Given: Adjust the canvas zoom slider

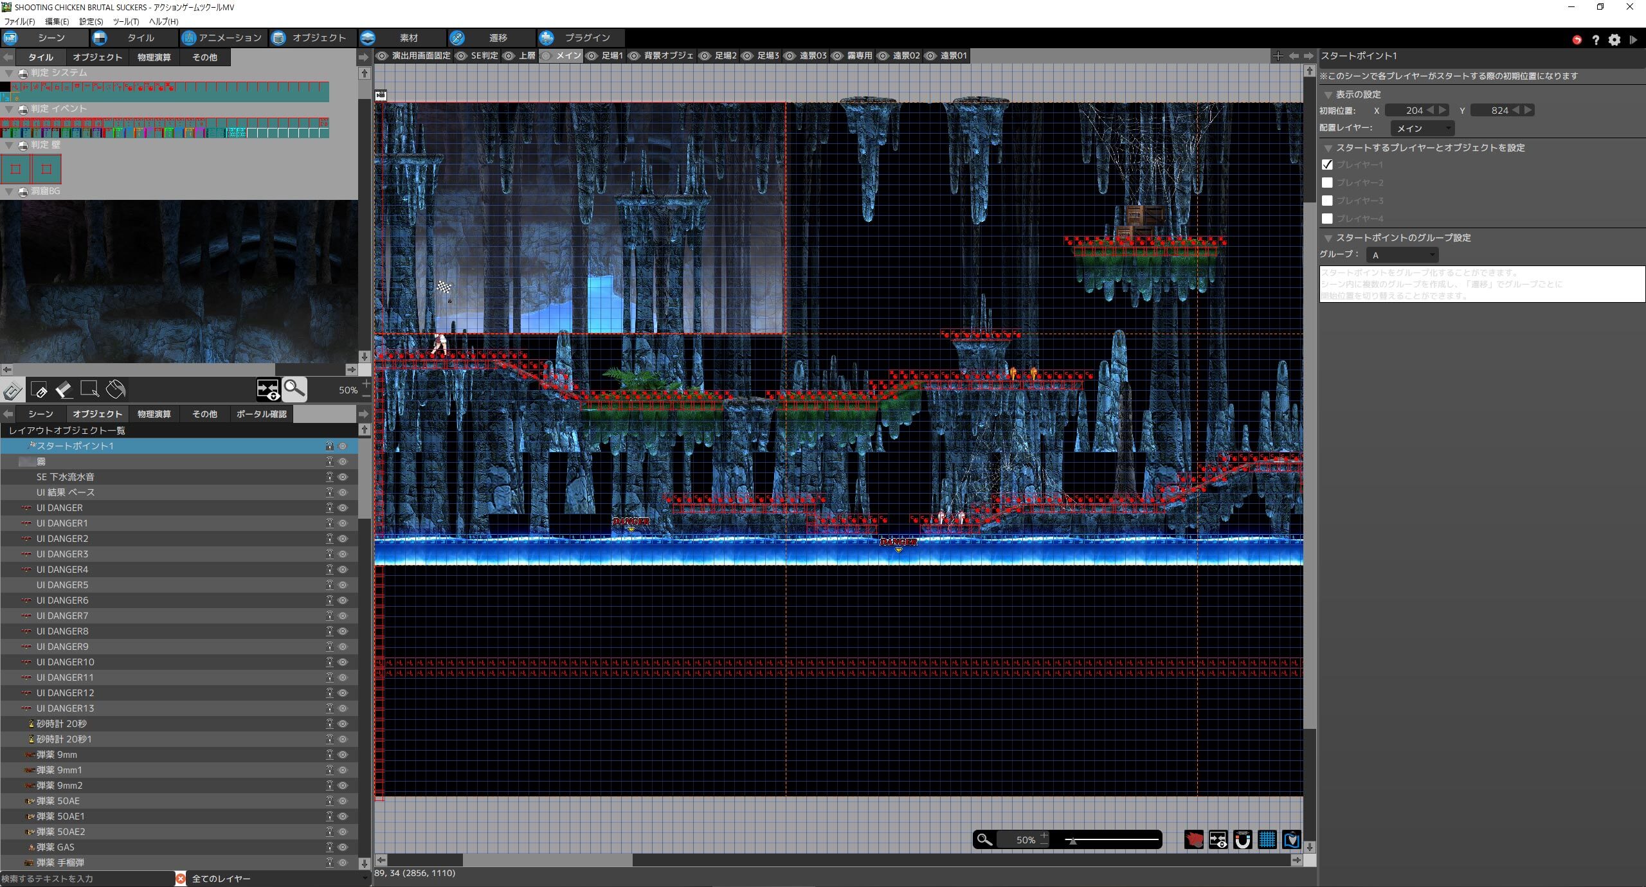Looking at the screenshot, I should [x=1072, y=840].
